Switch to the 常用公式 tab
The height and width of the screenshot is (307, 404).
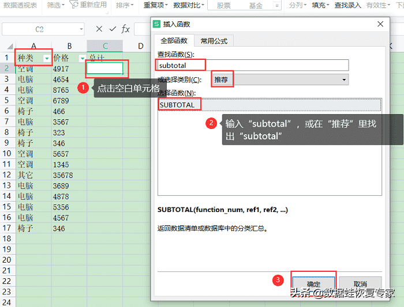pyautogui.click(x=214, y=41)
